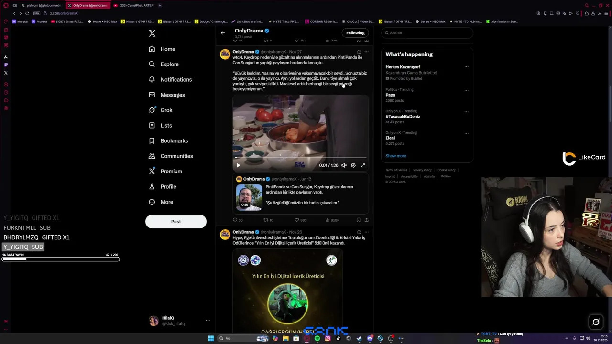Viewport: 612px width, 344px height.
Task: Open Explore from the sidebar
Action: [164, 64]
